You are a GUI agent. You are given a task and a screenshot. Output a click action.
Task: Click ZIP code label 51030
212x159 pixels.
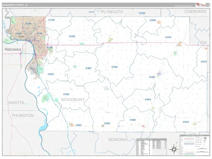(72, 36)
